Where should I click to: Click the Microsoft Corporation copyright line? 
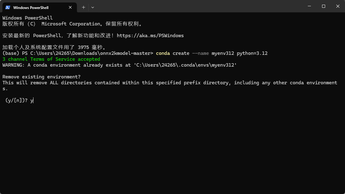click(x=72, y=24)
